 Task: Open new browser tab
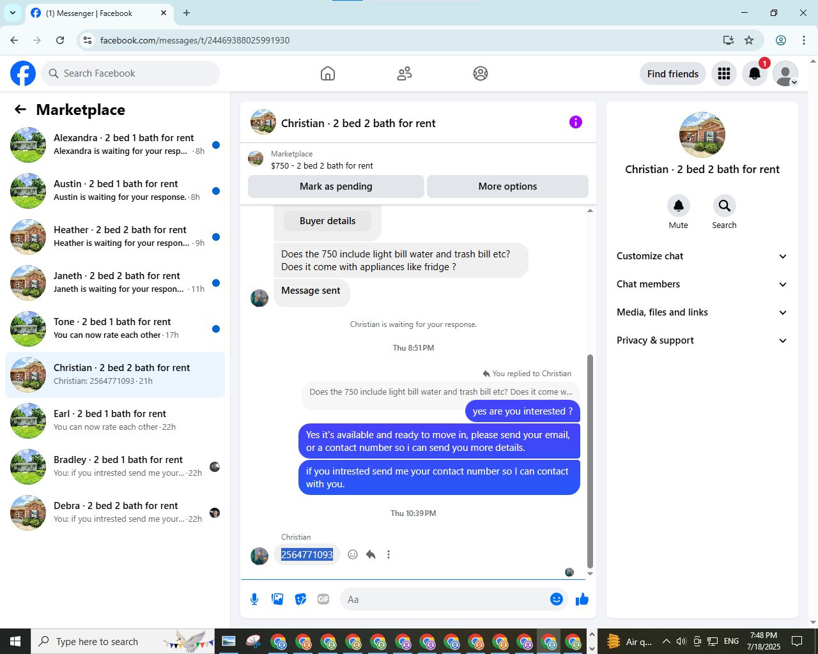[187, 13]
